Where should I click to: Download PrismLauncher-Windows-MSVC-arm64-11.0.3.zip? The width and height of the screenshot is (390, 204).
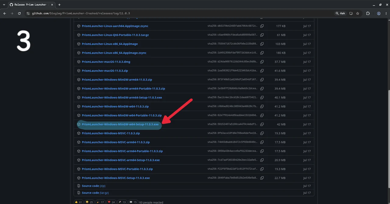coord(116,142)
